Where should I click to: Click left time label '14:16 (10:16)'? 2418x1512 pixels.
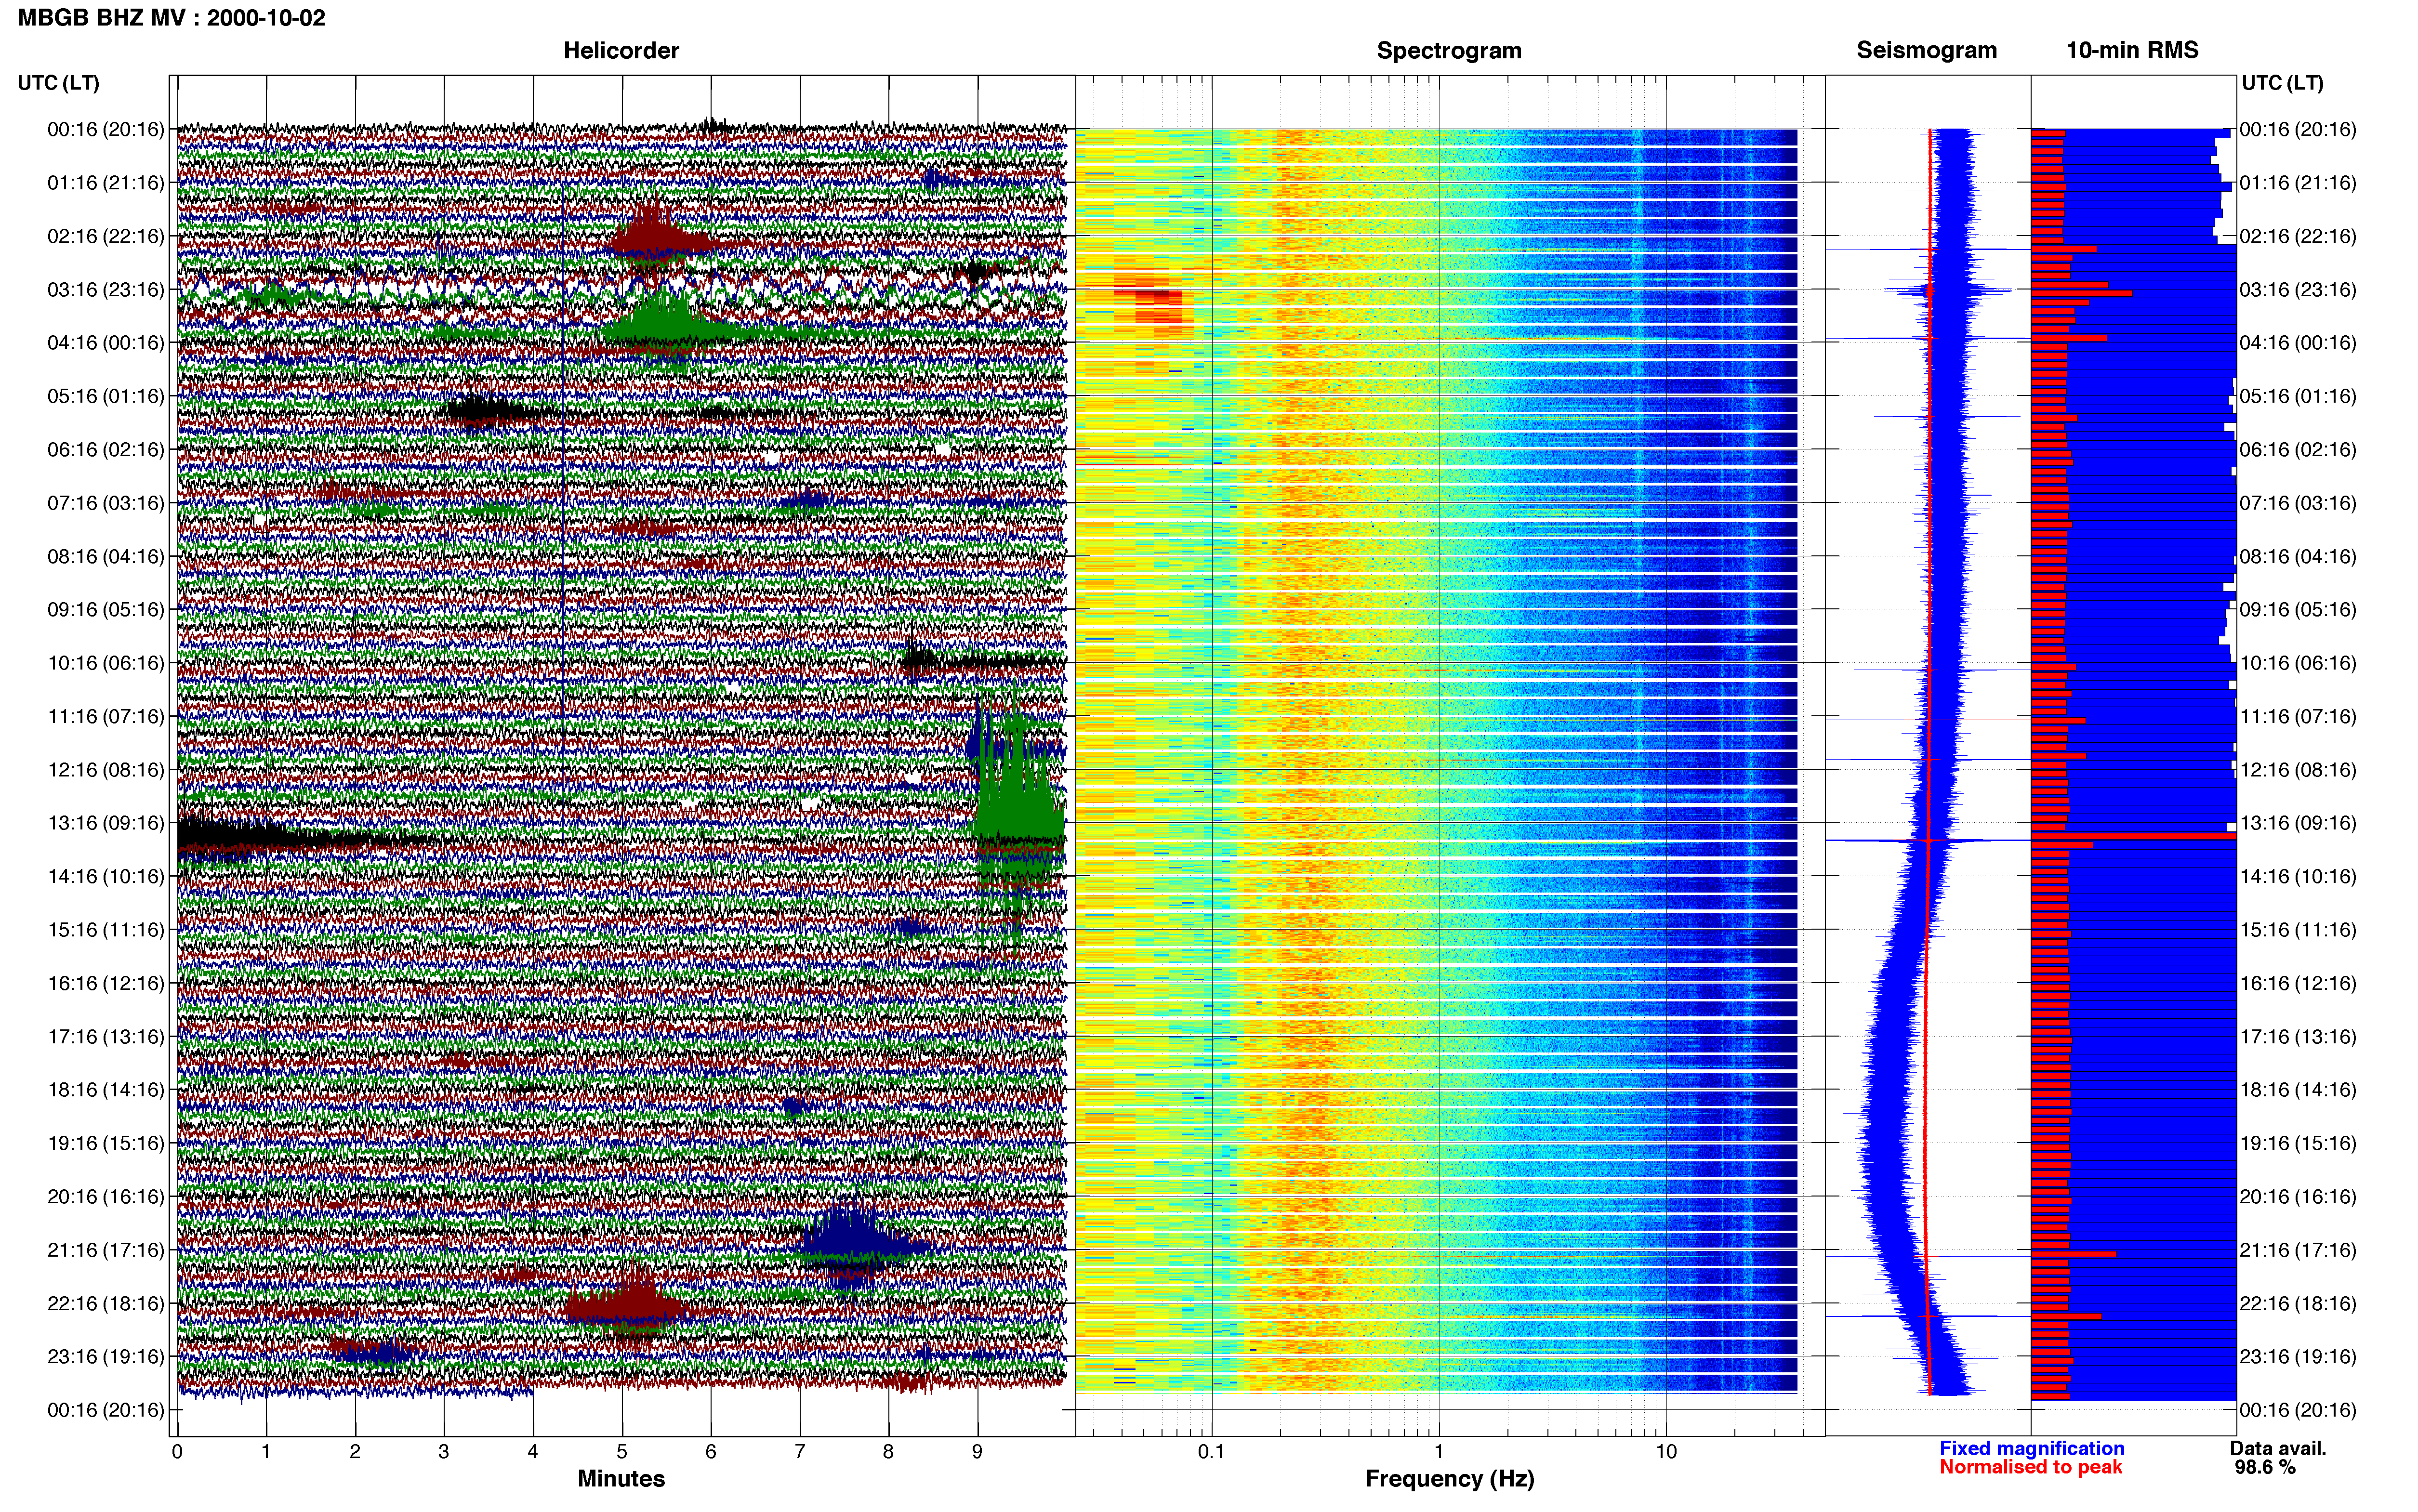[105, 876]
